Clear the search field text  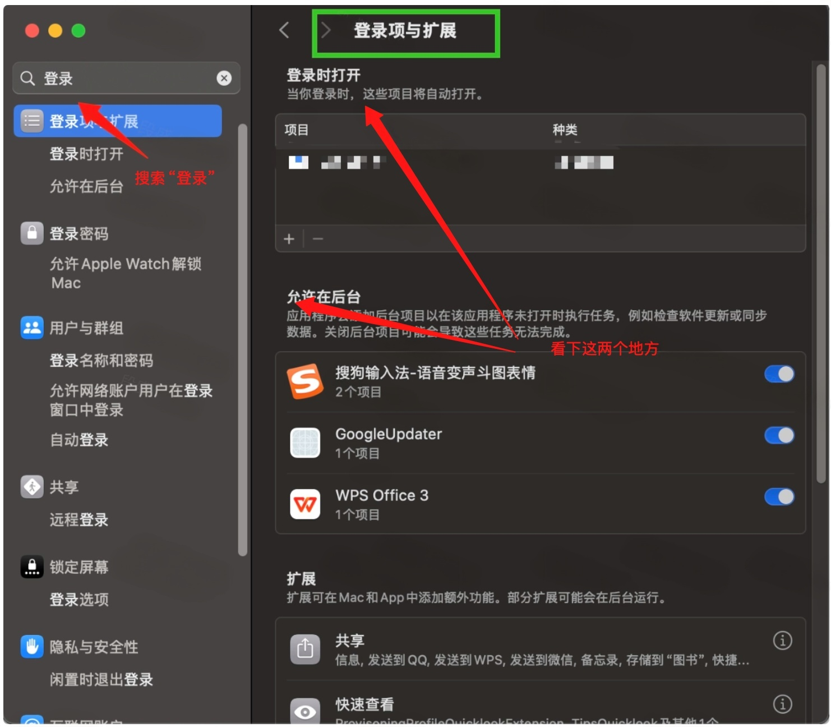pyautogui.click(x=224, y=78)
